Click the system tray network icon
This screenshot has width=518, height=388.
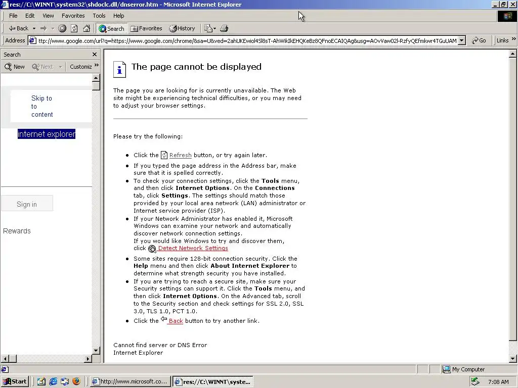(475, 382)
